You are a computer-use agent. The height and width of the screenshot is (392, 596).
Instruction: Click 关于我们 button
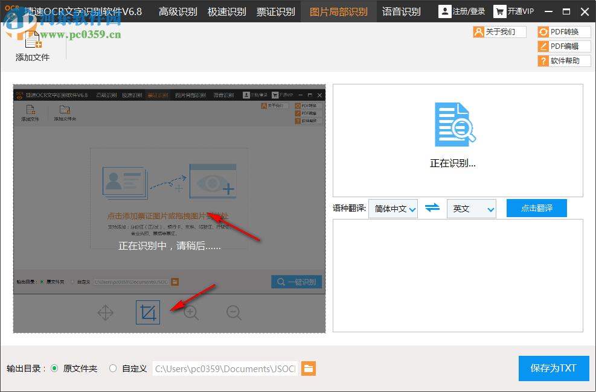click(500, 32)
